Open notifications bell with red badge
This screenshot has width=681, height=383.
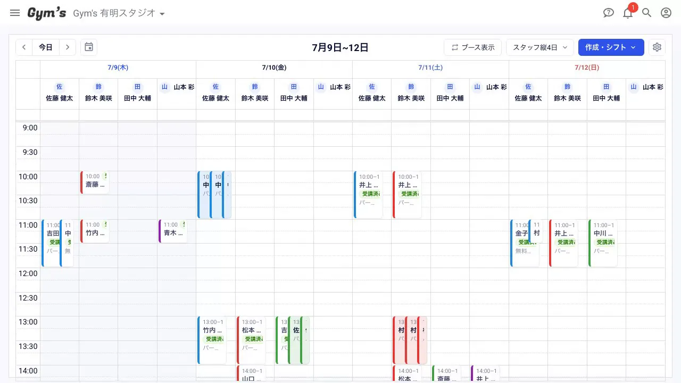tap(628, 13)
